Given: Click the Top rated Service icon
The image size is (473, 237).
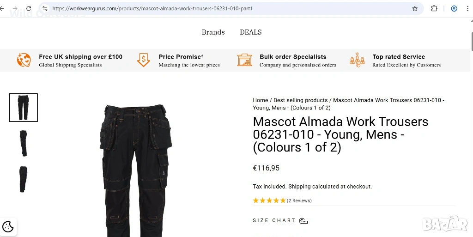Looking at the screenshot, I should click(357, 61).
